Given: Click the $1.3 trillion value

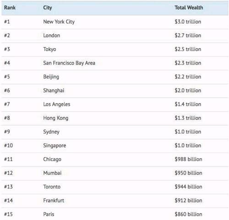Looking at the screenshot, I should 188,118.
